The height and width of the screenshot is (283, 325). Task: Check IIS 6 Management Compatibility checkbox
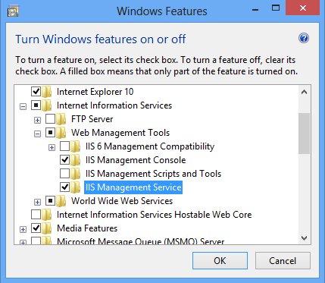tap(64, 146)
